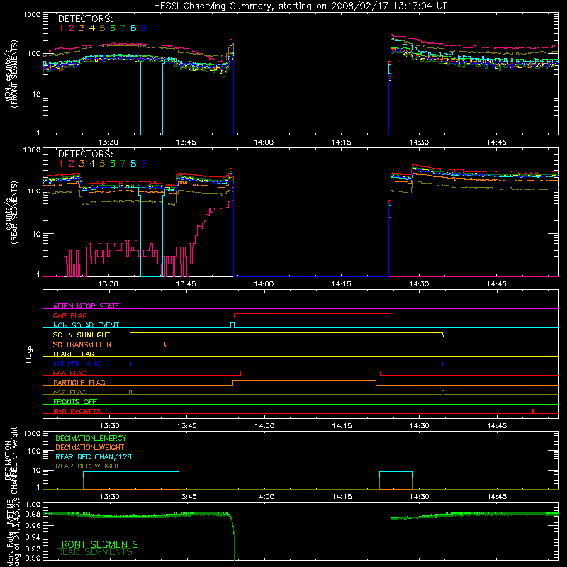Viewport: 567px width, 567px height.
Task: Select detector 3 in front segments legend
Action: click(82, 28)
